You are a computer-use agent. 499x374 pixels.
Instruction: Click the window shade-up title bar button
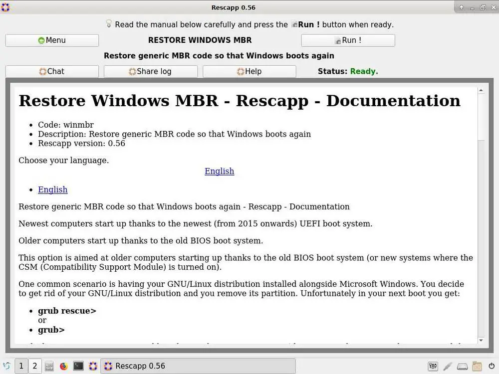[462, 7]
